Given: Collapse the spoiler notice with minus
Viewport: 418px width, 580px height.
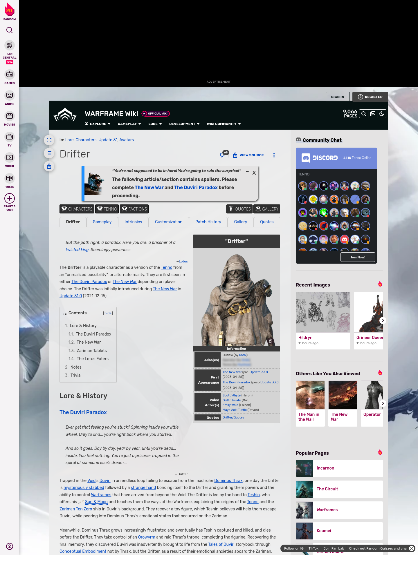Looking at the screenshot, I should [247, 171].
